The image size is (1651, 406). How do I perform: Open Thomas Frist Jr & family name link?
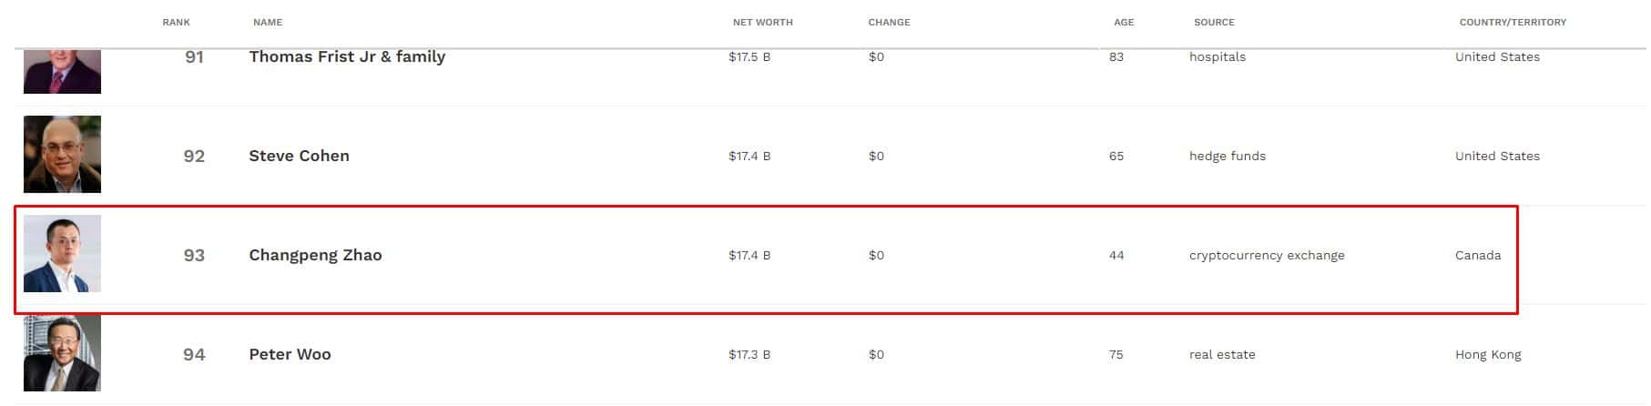click(347, 56)
